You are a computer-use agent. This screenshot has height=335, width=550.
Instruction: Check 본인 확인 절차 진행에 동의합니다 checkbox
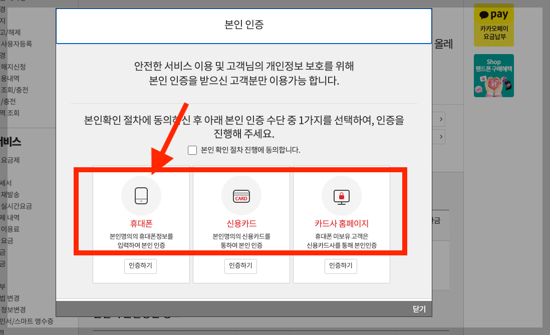pos(192,150)
